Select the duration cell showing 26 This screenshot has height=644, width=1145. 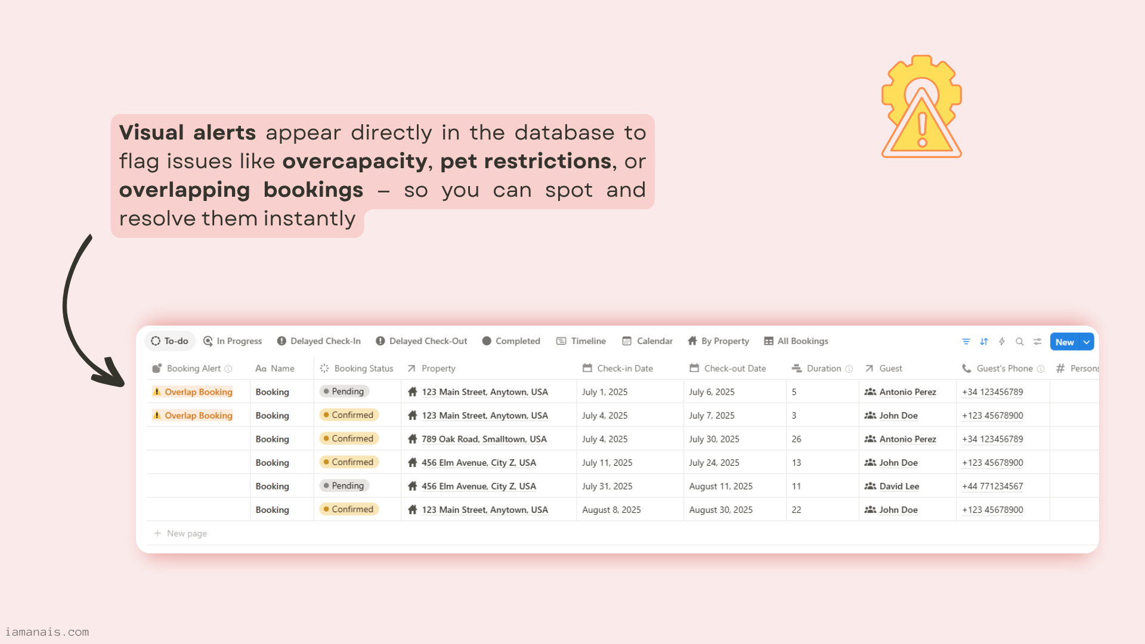(x=822, y=439)
